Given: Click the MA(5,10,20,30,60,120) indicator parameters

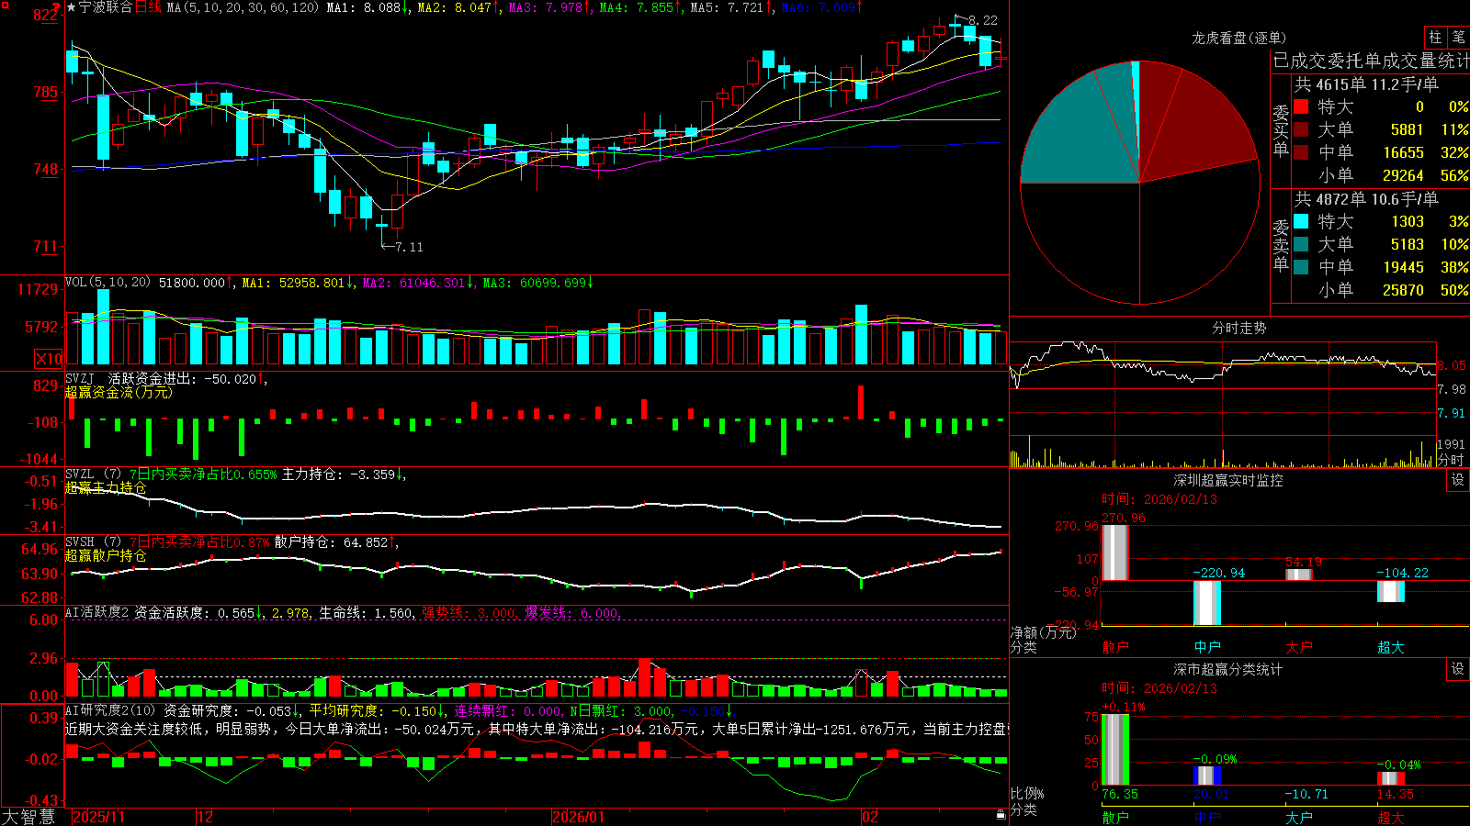Looking at the screenshot, I should pos(243,7).
